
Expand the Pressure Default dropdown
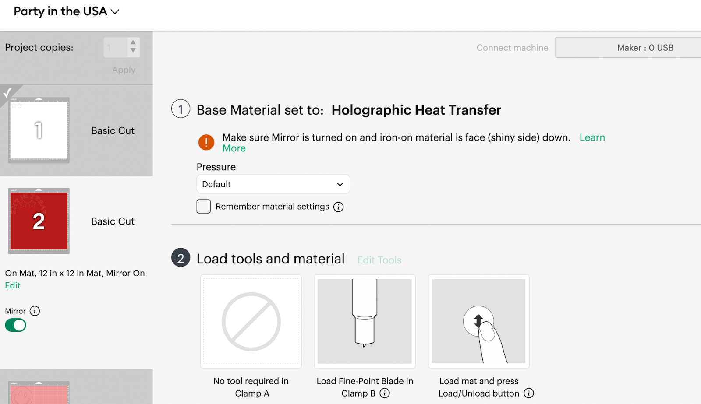point(273,184)
